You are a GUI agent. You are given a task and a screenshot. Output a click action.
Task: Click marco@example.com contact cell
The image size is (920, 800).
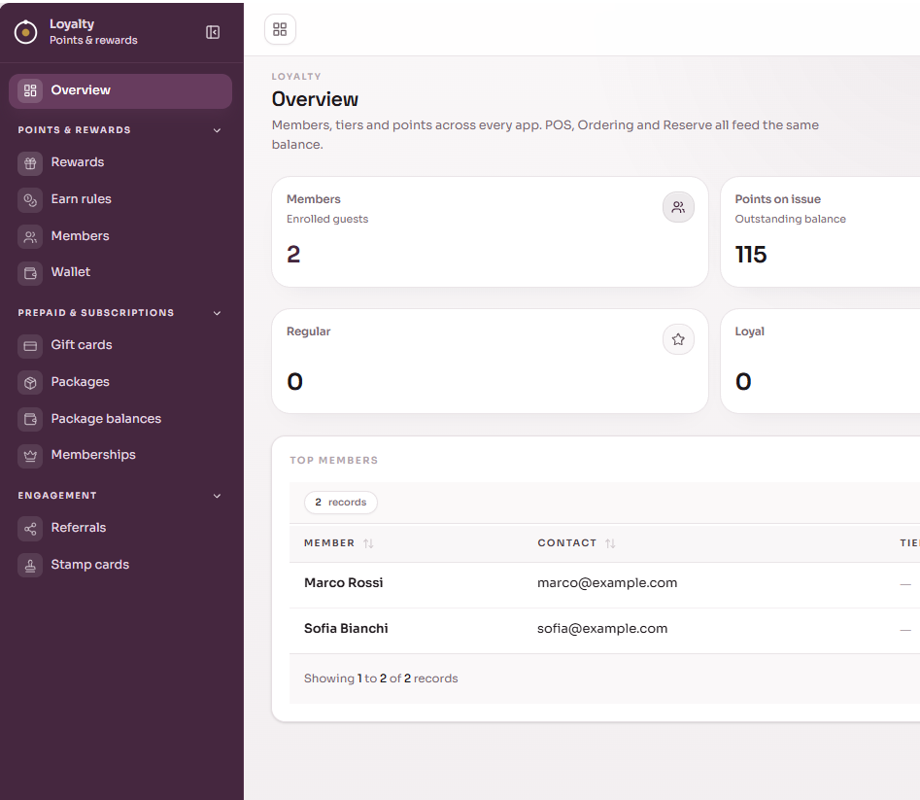pyautogui.click(x=607, y=583)
